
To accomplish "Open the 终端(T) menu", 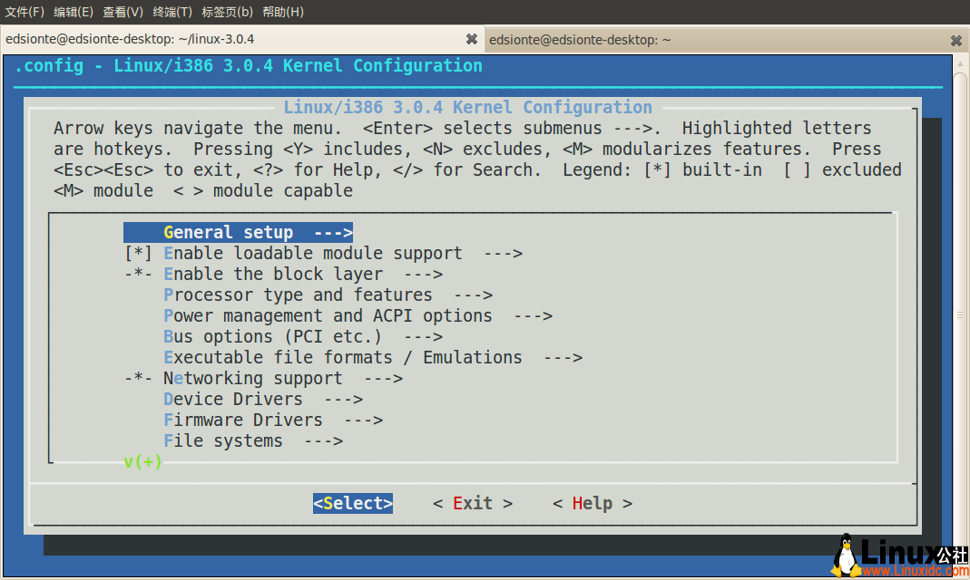I will 172,12.
